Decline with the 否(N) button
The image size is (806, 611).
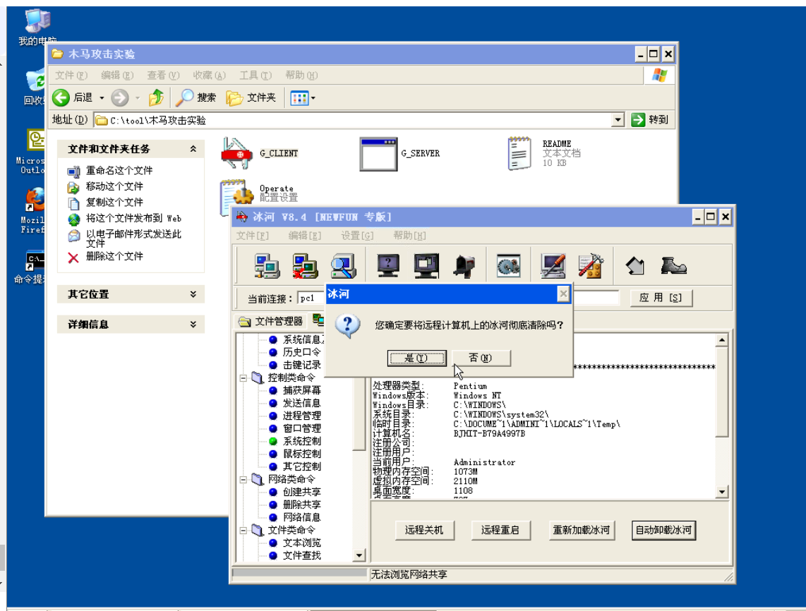(x=481, y=358)
